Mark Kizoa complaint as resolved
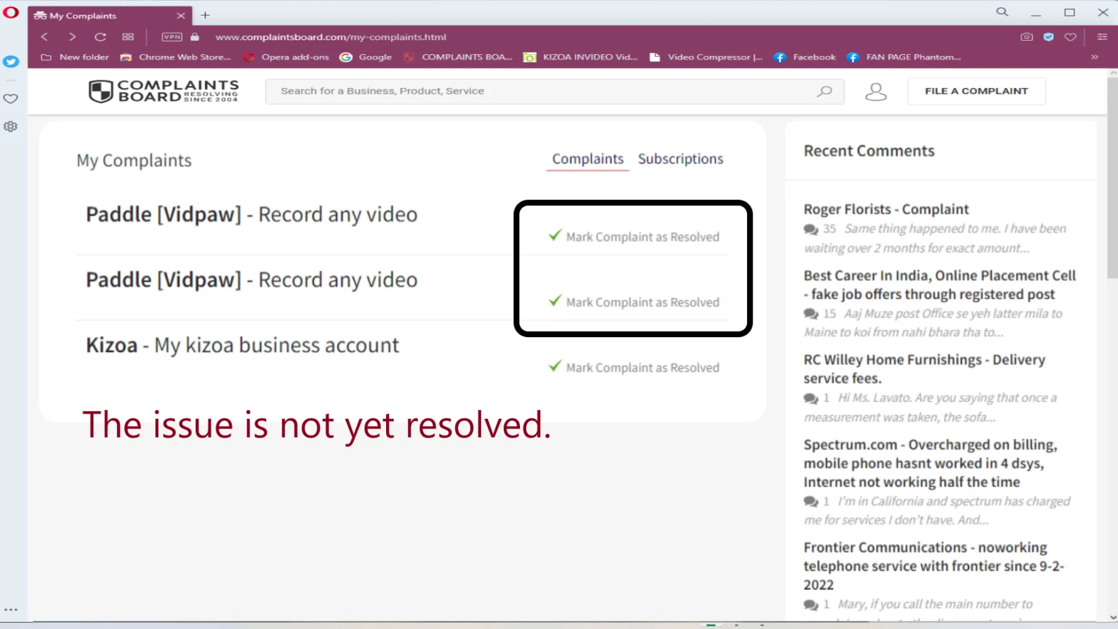 click(x=634, y=367)
